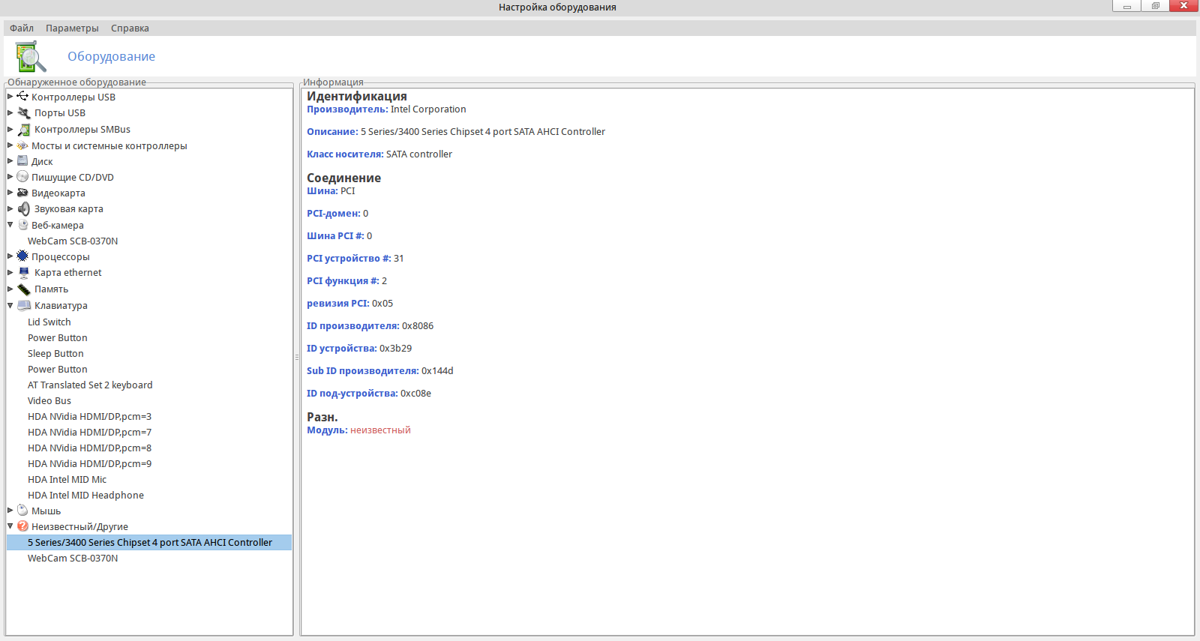Select HDA NVidia HDMI/DP,pcm=8
Image resolution: width=1200 pixels, height=641 pixels.
[x=90, y=448]
